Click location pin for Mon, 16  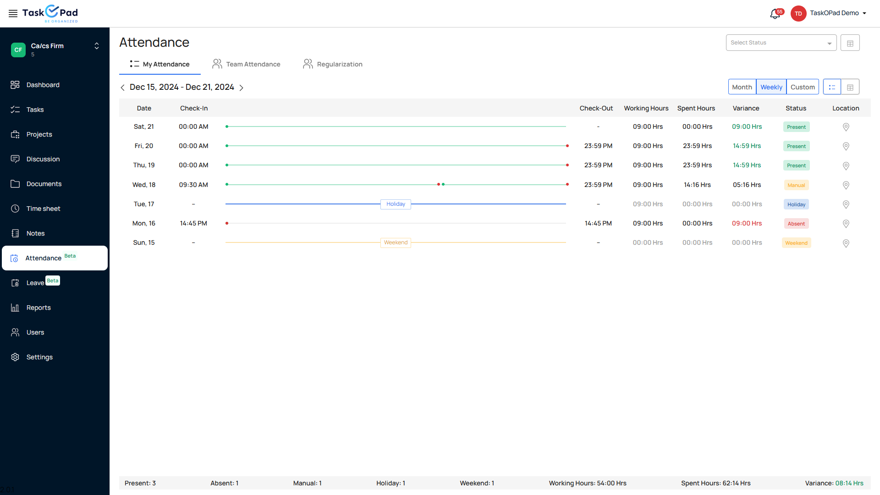(x=846, y=224)
